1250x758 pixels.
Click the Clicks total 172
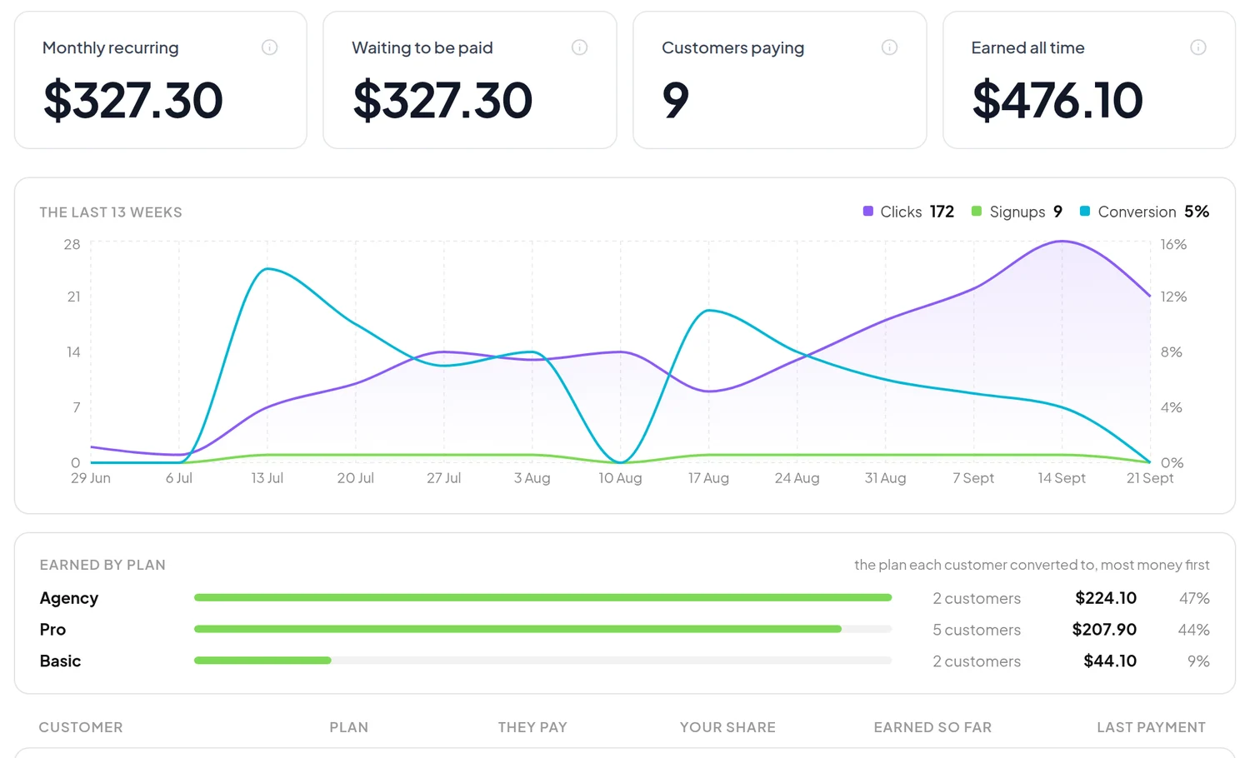tap(942, 212)
